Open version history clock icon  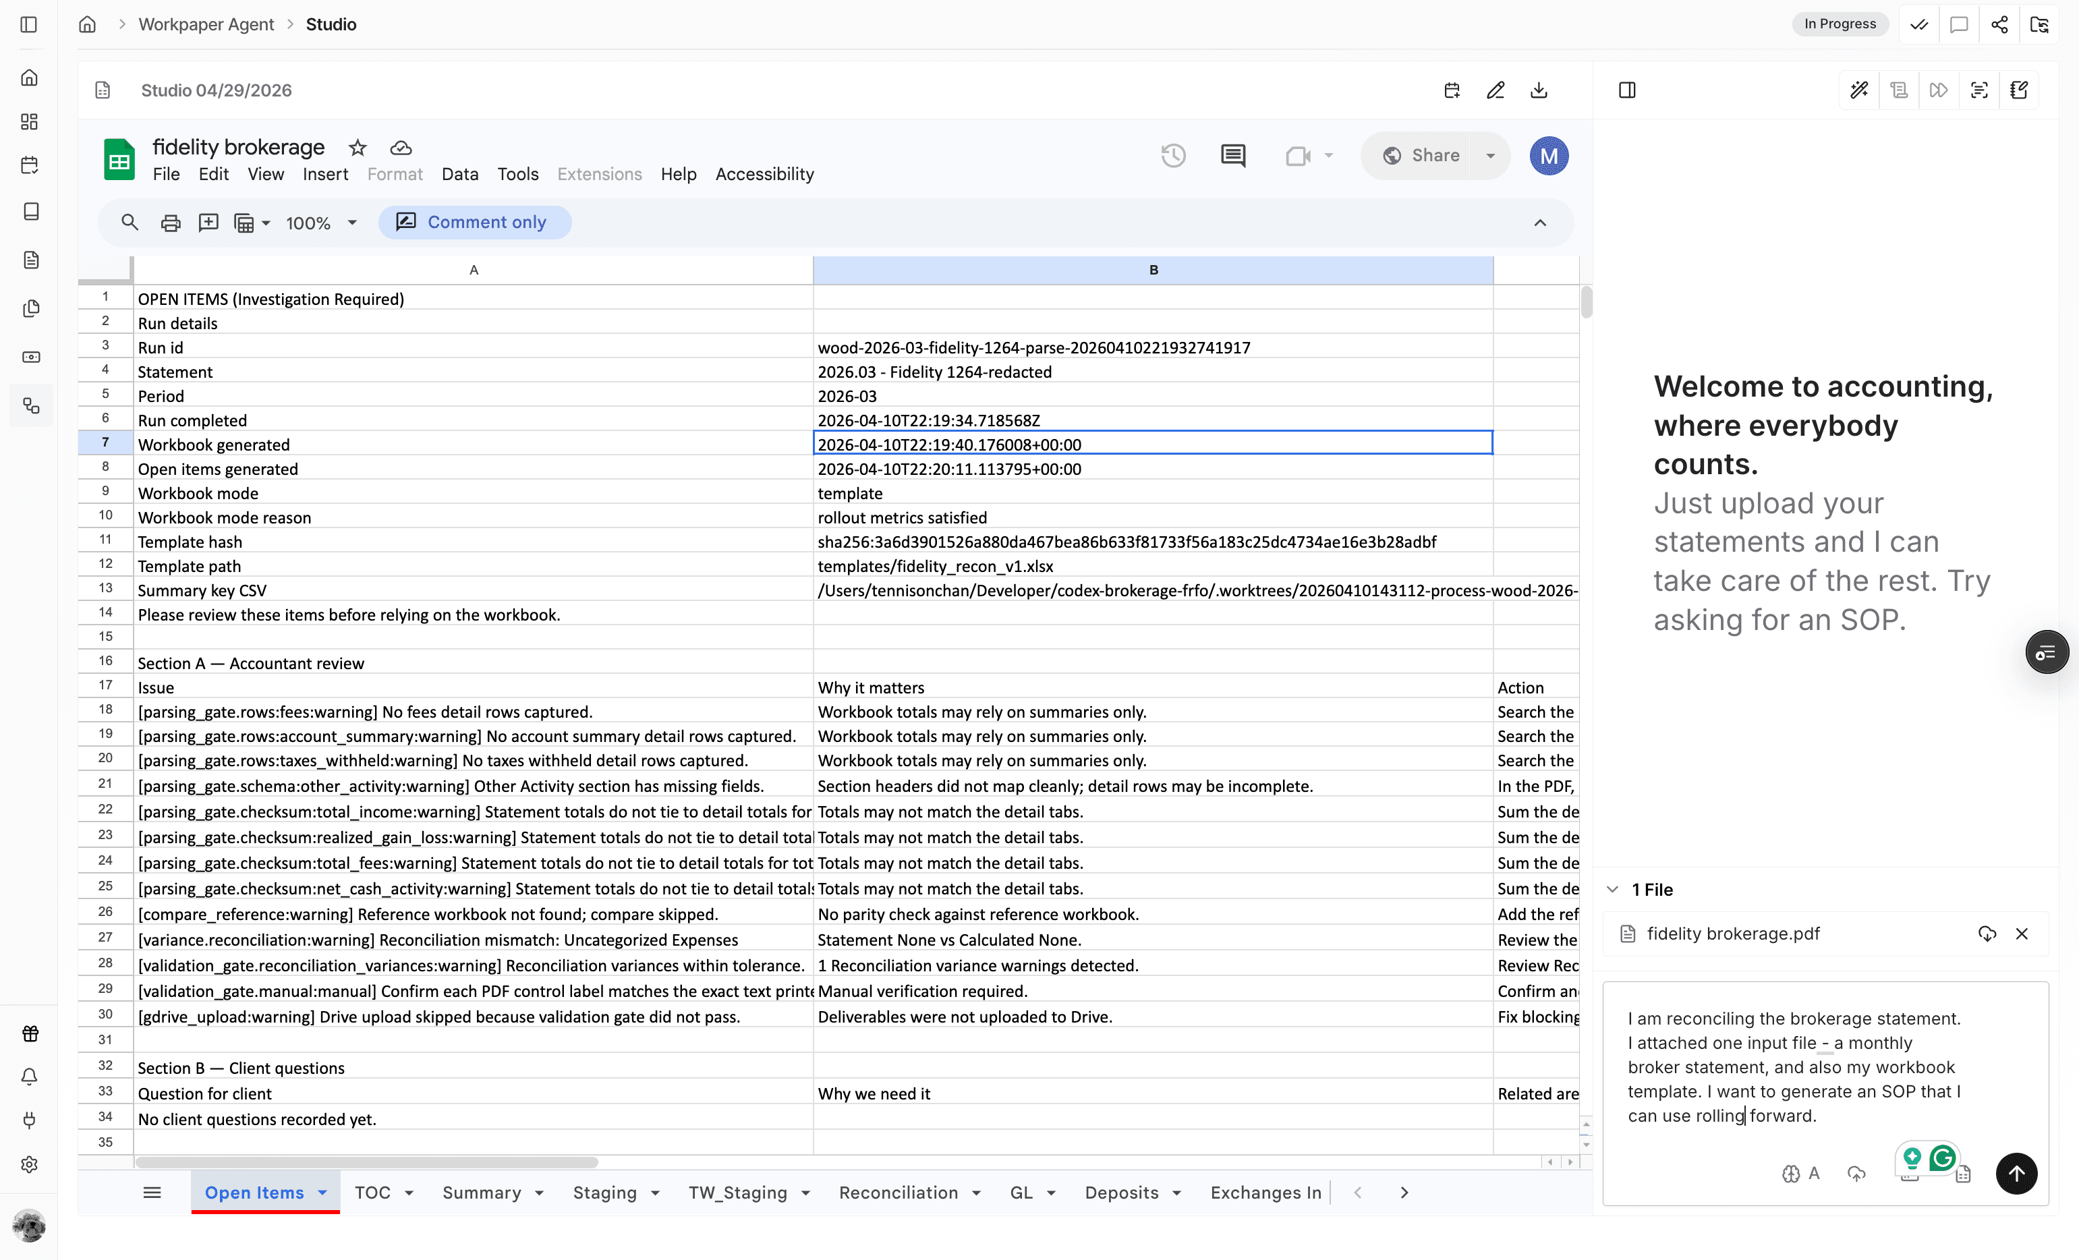pyautogui.click(x=1174, y=155)
